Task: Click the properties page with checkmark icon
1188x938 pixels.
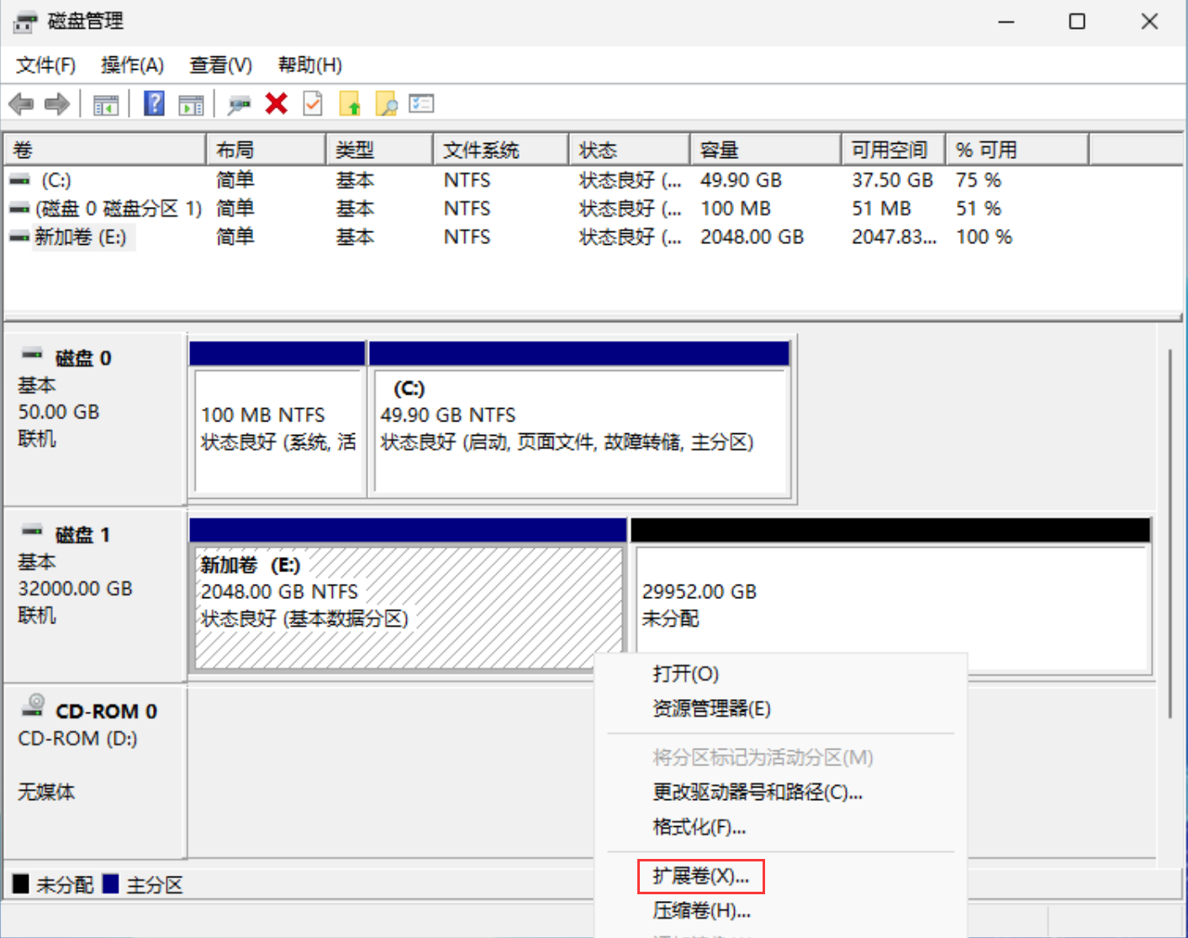Action: pyautogui.click(x=313, y=103)
